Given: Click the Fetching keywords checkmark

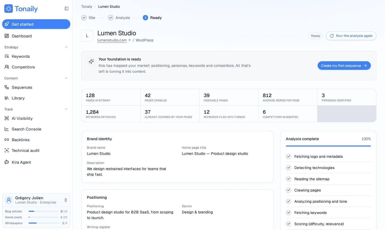Looking at the screenshot, I should tap(288, 213).
